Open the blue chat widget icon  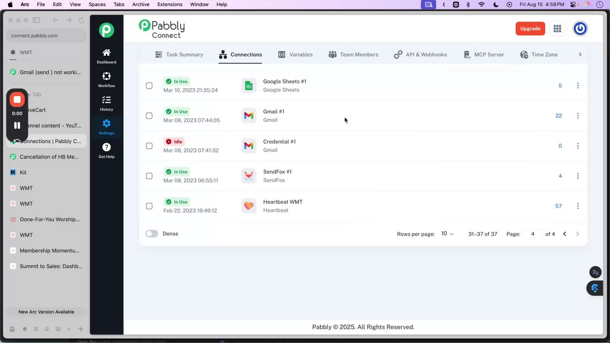(595, 288)
